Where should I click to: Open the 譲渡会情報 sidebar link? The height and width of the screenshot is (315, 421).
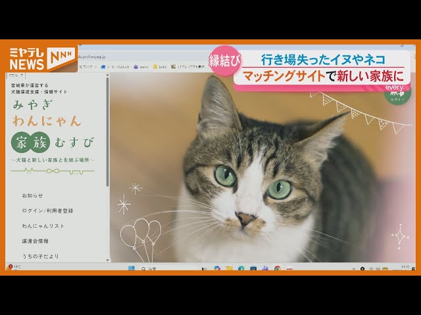[x=35, y=241]
